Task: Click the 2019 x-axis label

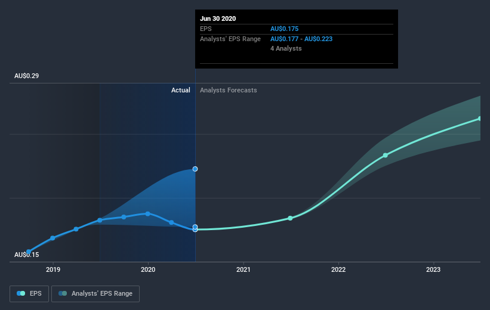Action: 53,269
